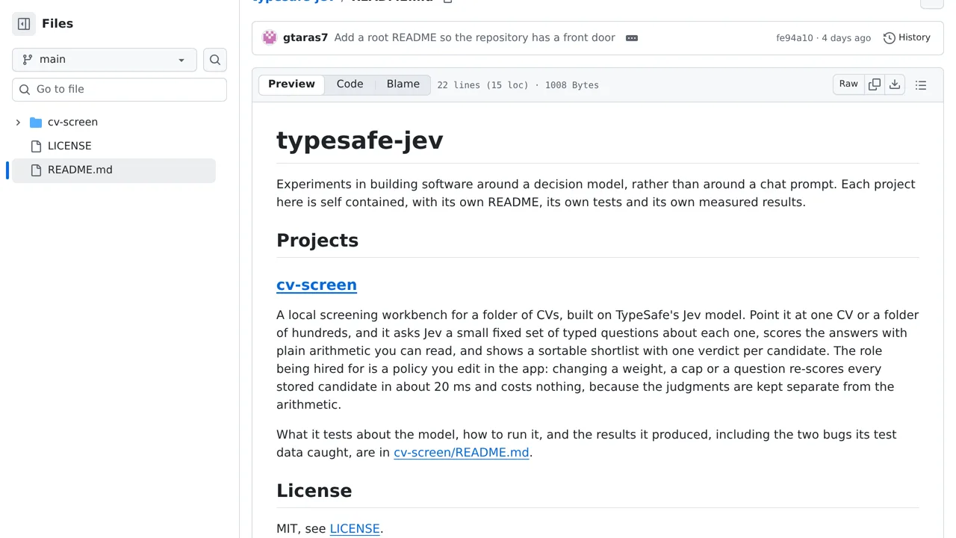Open the cv-screen folder in tree
Screen dimensions: 956x538
pos(72,123)
